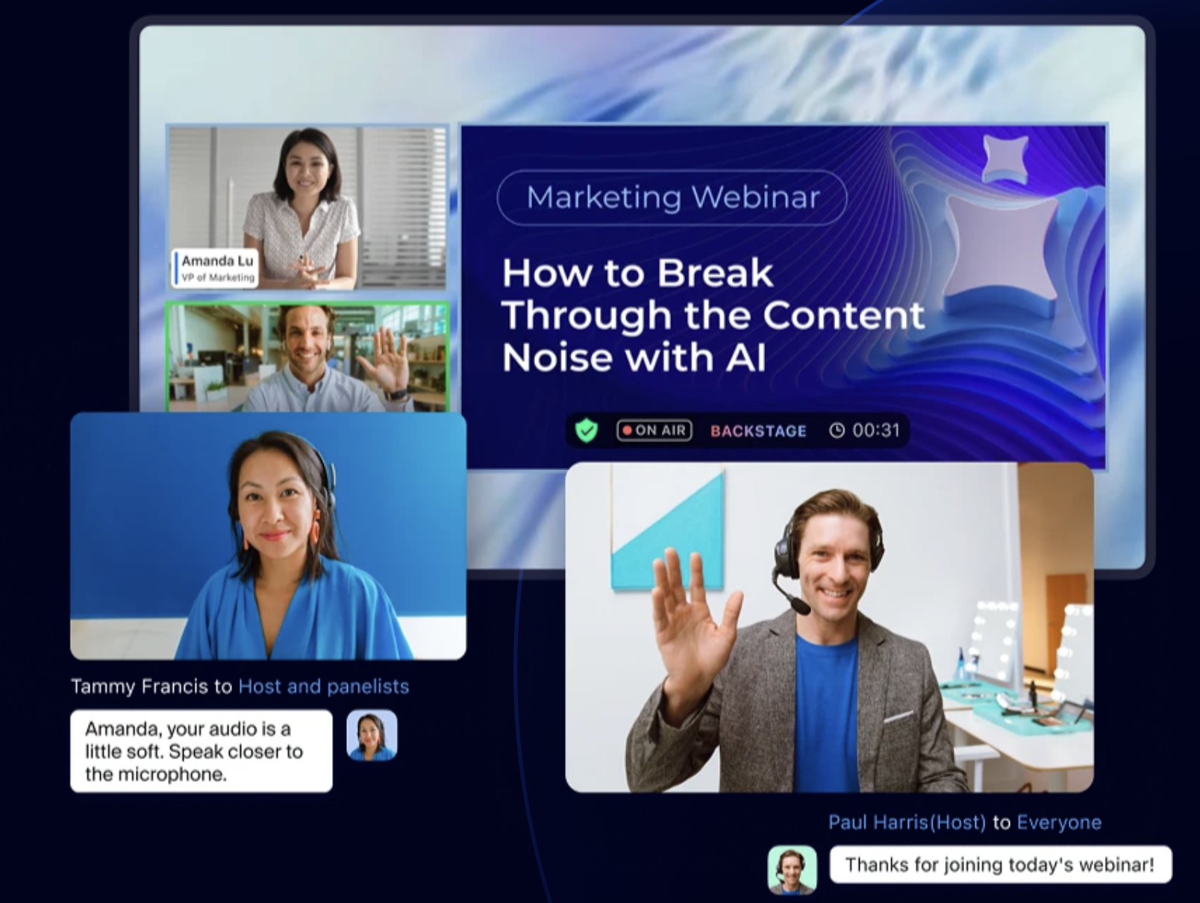1200x903 pixels.
Task: Click the green security shield icon
Action: click(x=587, y=431)
